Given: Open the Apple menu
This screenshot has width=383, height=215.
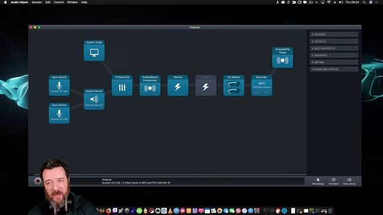Looking at the screenshot, I should [x=5, y=2].
